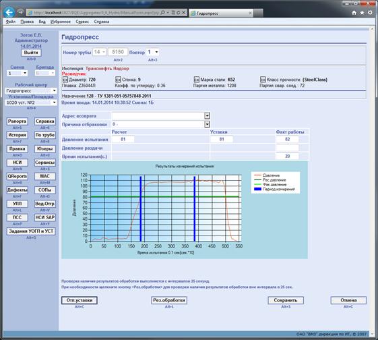Expand the Причина отбраковки dropdown

[207, 124]
